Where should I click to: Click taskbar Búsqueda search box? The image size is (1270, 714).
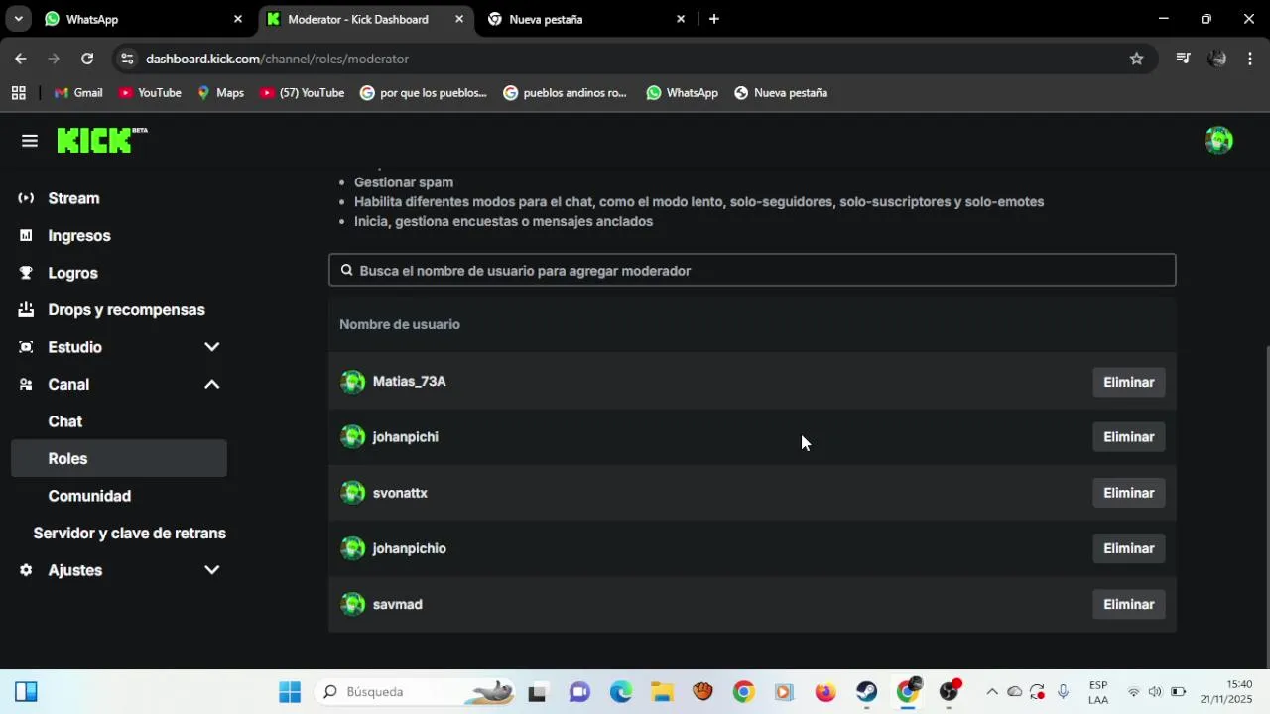coord(417,691)
